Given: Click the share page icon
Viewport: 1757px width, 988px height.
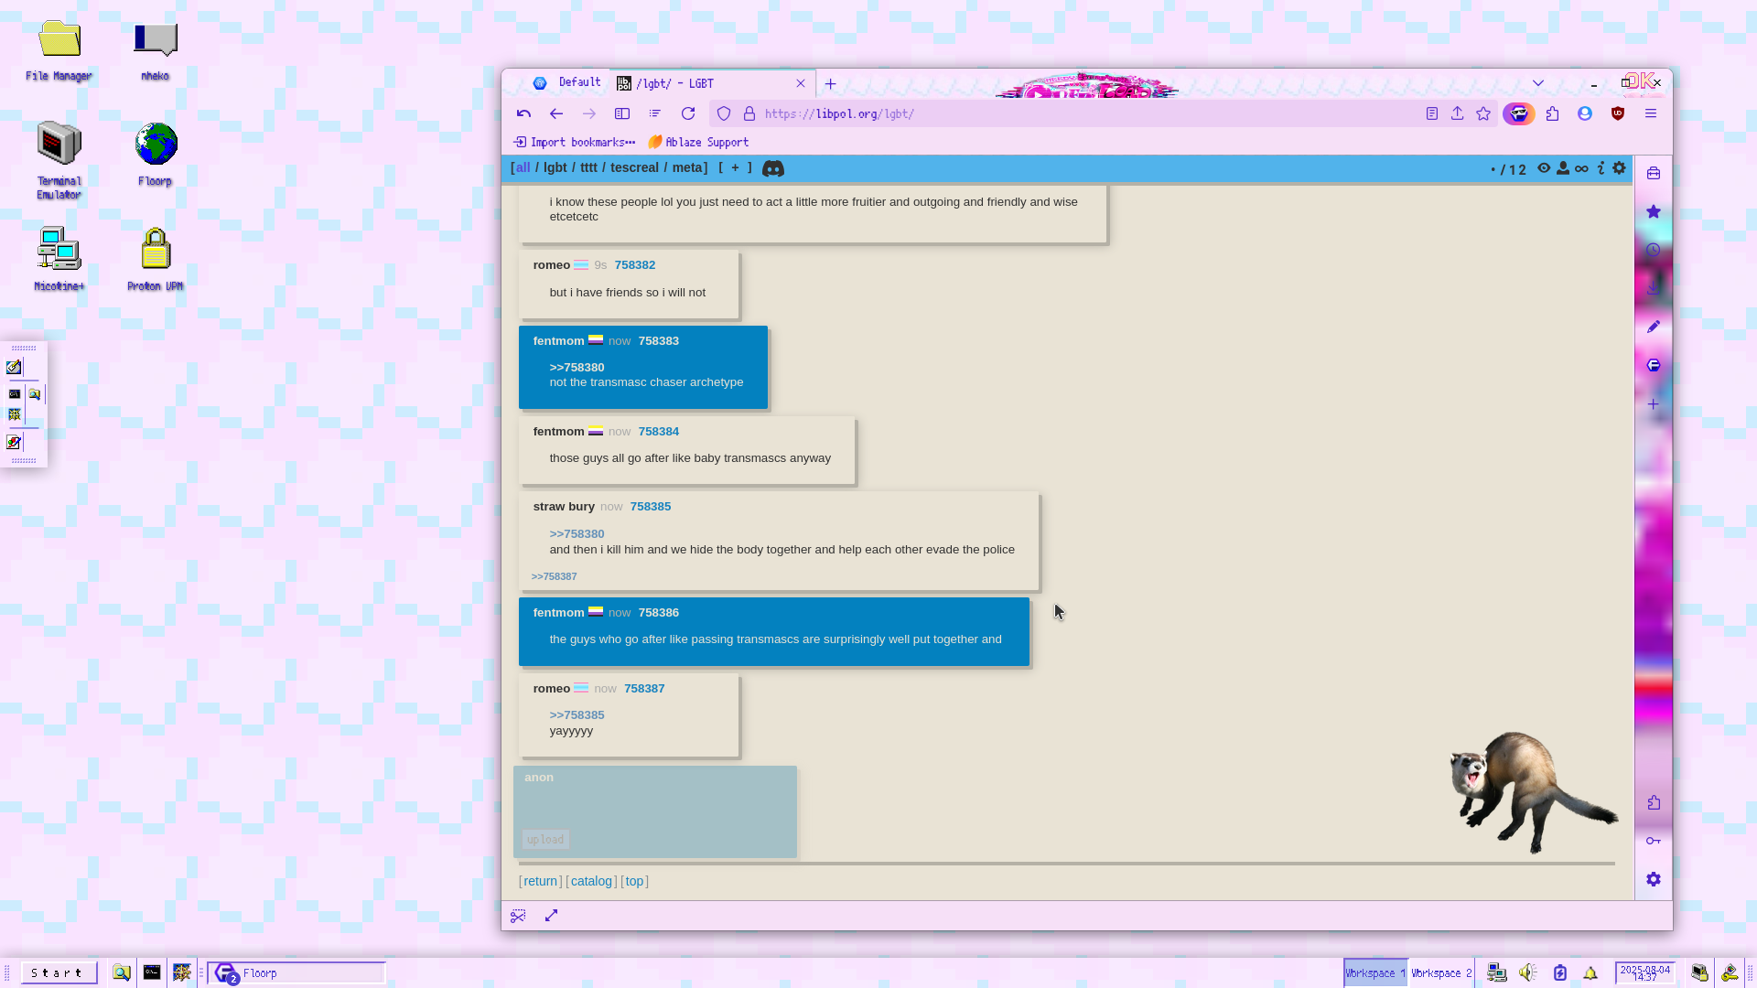Looking at the screenshot, I should coord(1458,113).
